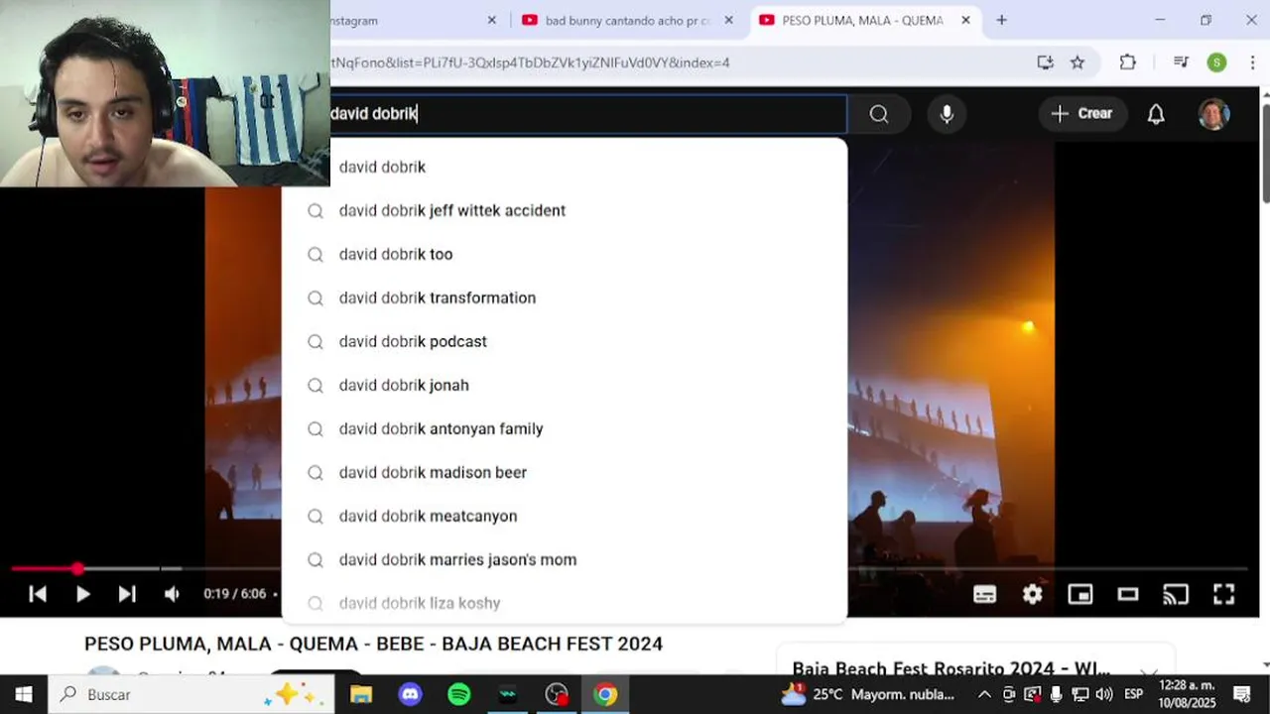Image resolution: width=1270 pixels, height=714 pixels.
Task: Click the install app icon in address bar
Action: 1045,62
